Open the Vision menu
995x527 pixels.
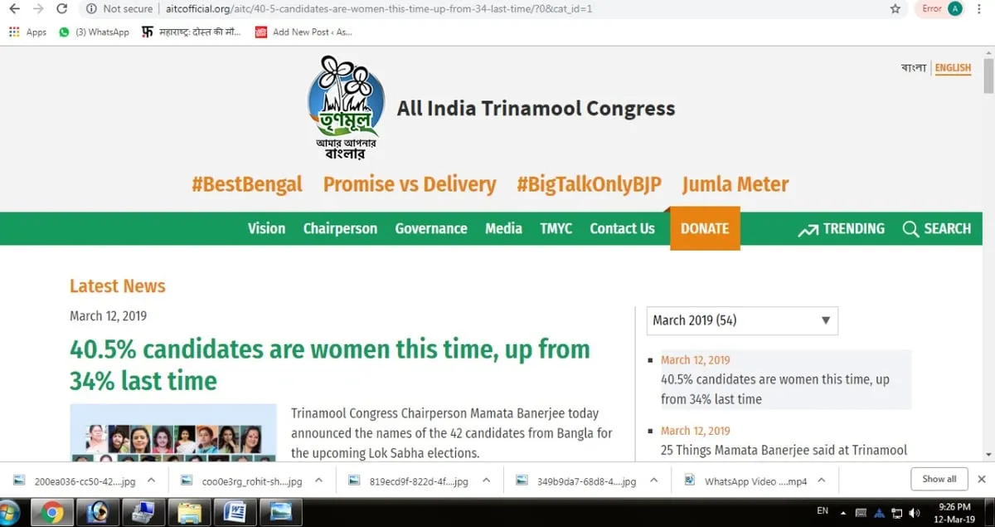(x=266, y=228)
